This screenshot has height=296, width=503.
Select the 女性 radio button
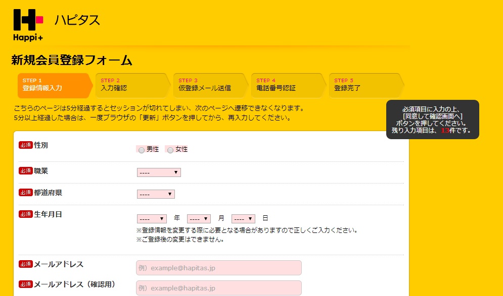(x=170, y=150)
